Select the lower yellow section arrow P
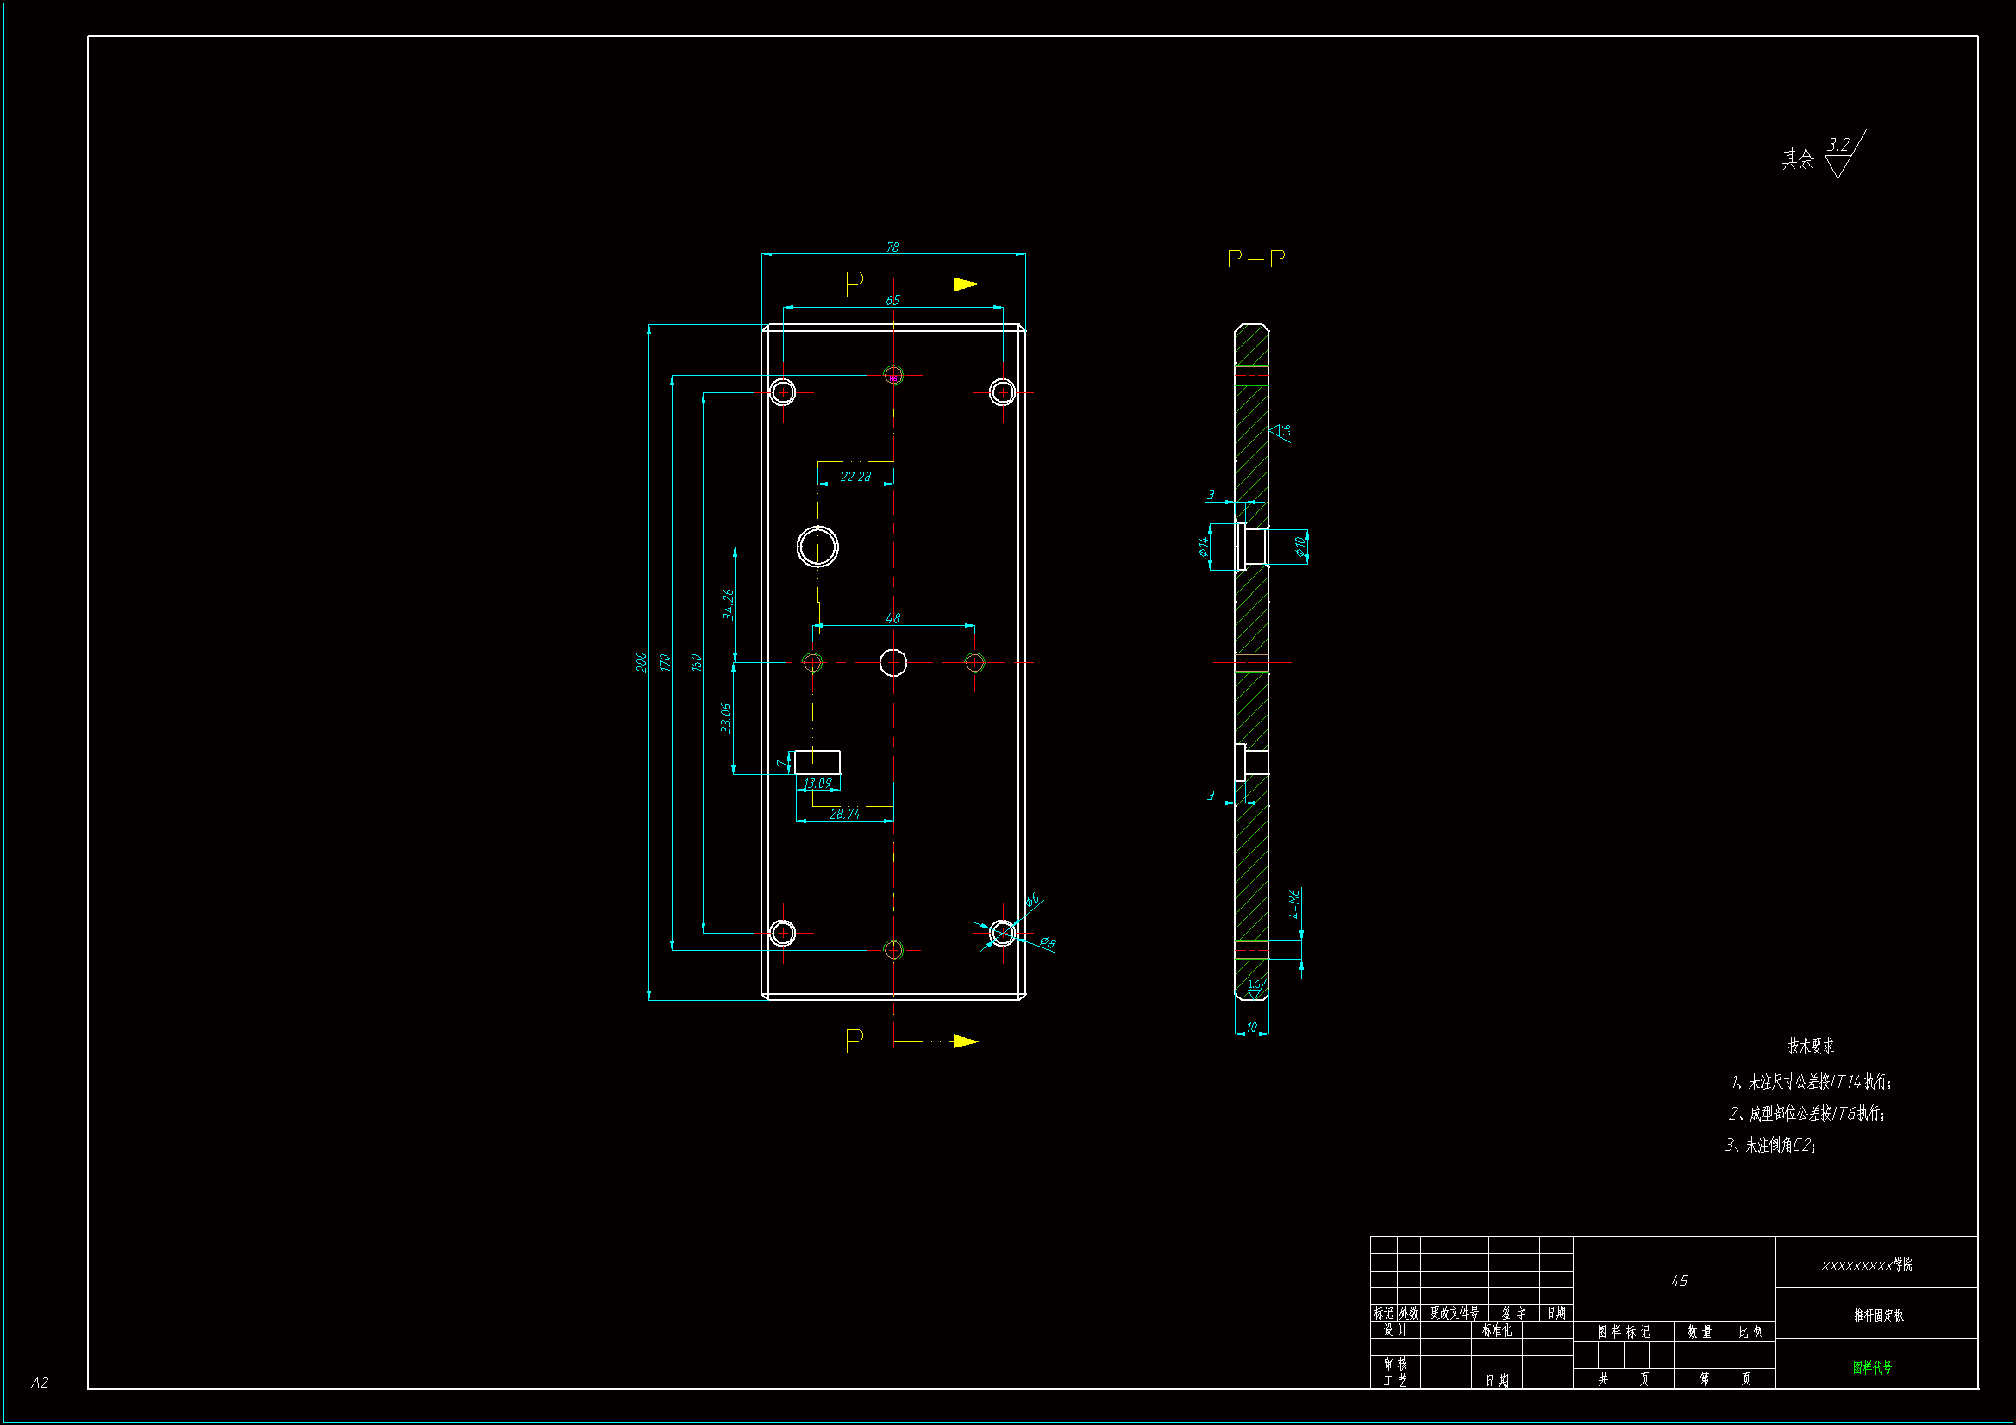This screenshot has height=1425, width=2016. tap(964, 1041)
